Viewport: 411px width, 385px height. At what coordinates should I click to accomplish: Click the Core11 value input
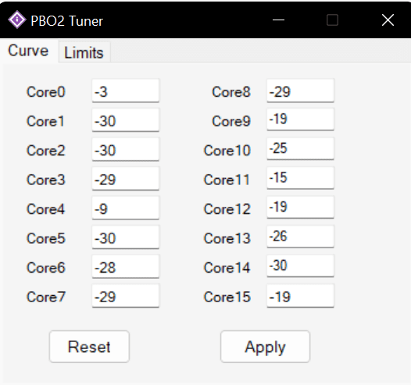[x=300, y=178]
